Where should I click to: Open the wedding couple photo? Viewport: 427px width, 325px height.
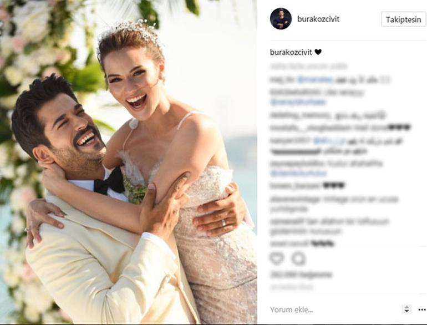pyautogui.click(x=128, y=162)
